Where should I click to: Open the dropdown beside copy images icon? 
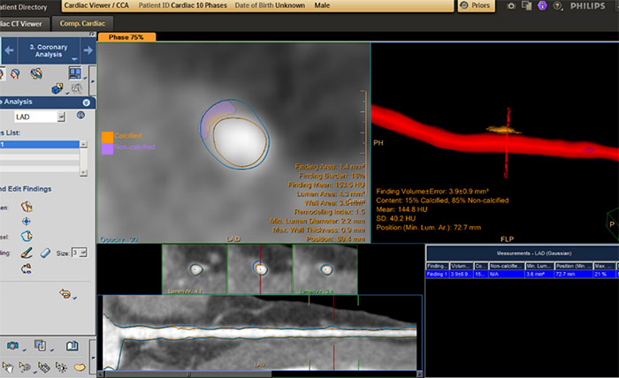tap(51, 350)
